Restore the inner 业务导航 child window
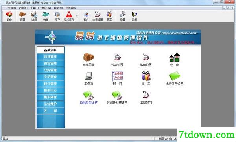The image size is (236, 142). 228,8
